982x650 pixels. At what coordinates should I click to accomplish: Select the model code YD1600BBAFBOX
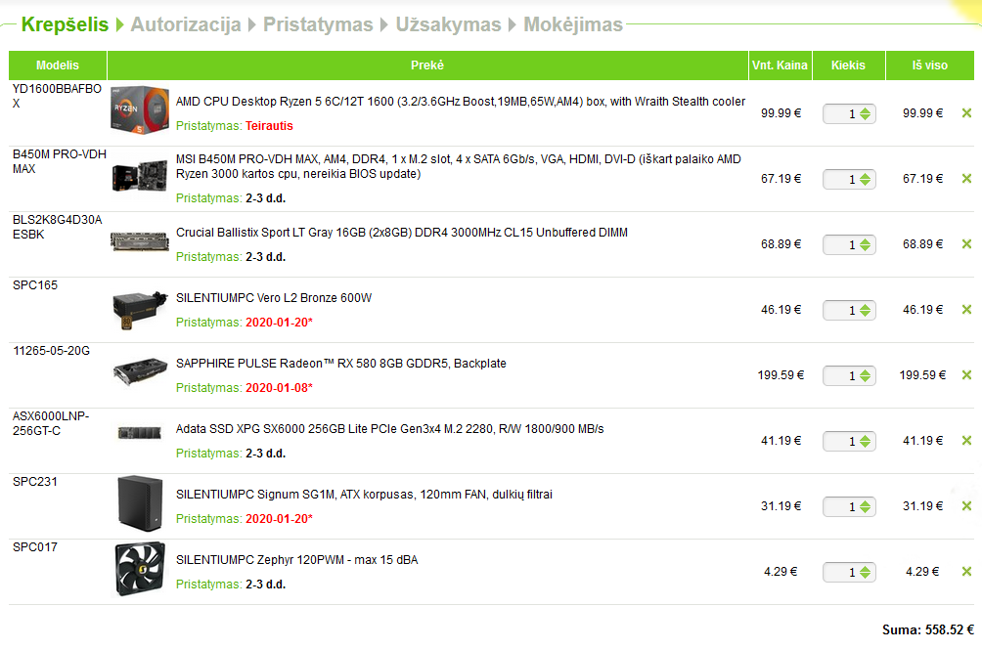click(x=57, y=96)
